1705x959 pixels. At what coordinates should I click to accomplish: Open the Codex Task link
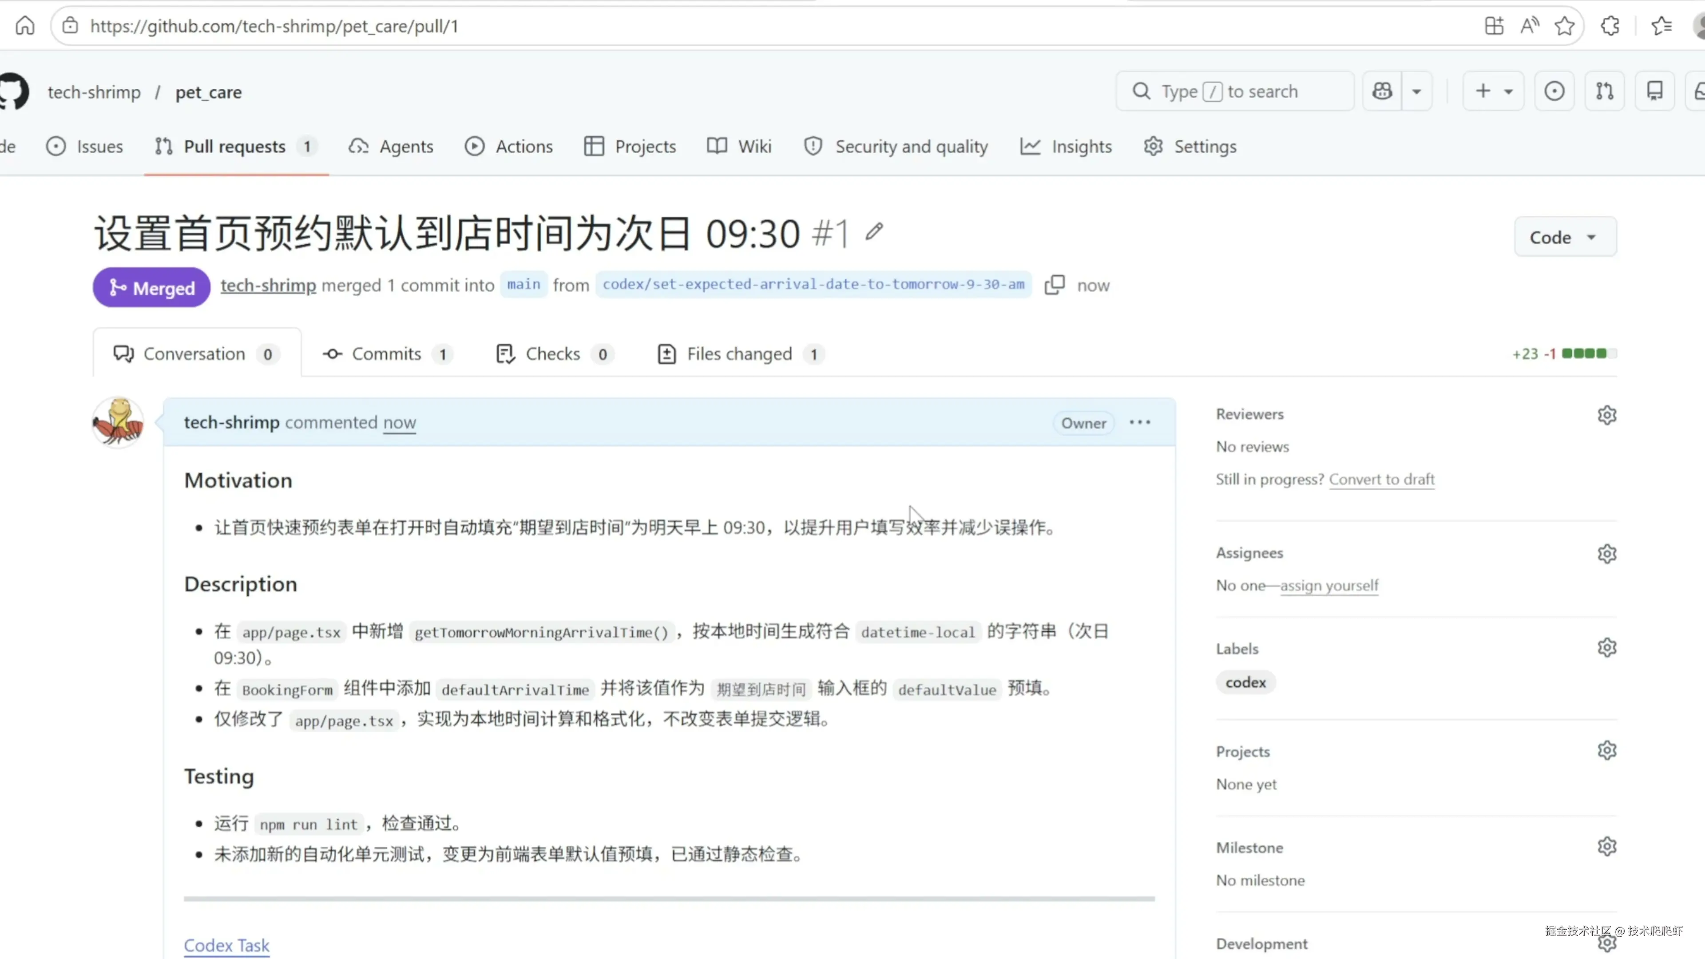point(226,945)
